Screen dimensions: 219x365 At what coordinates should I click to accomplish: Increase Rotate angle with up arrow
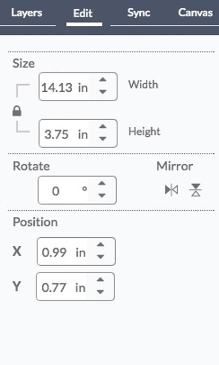[102, 184]
